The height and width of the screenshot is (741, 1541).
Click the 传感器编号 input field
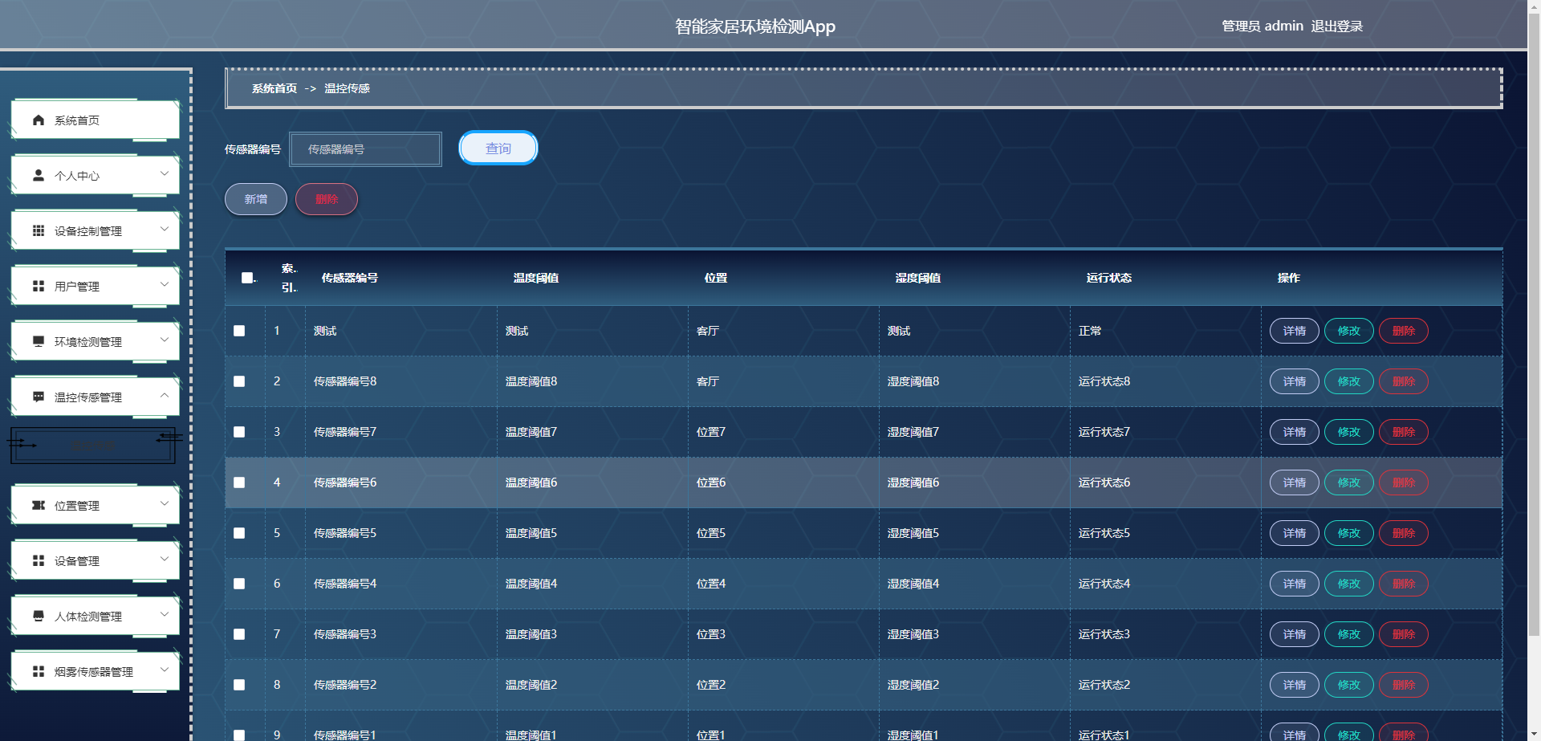click(365, 149)
